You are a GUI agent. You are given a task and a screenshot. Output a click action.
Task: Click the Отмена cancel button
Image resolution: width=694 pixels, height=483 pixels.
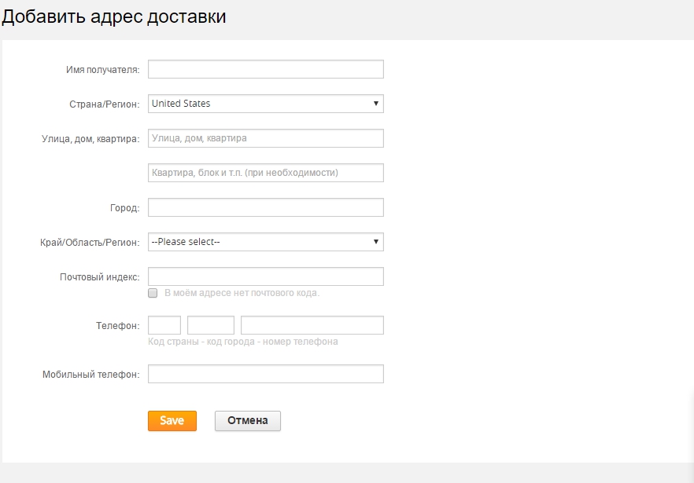(247, 421)
